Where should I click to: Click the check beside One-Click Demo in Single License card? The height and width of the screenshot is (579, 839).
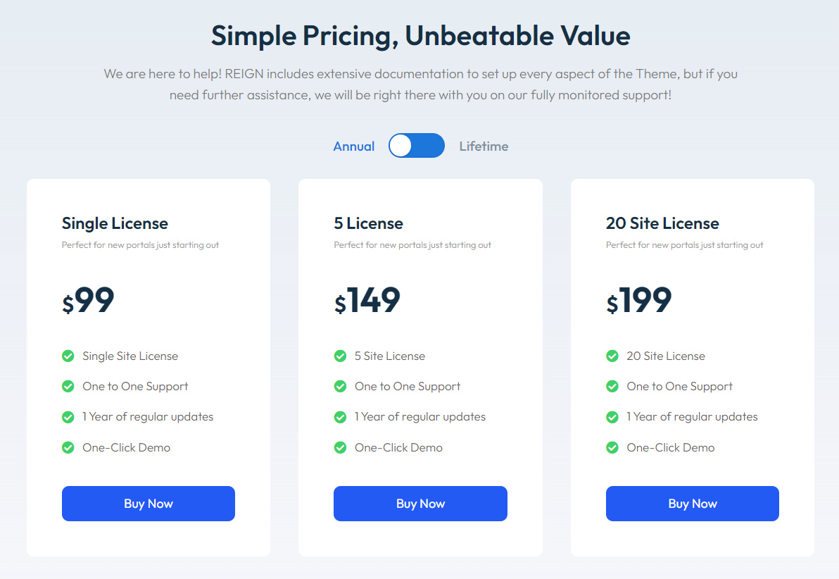(x=68, y=447)
